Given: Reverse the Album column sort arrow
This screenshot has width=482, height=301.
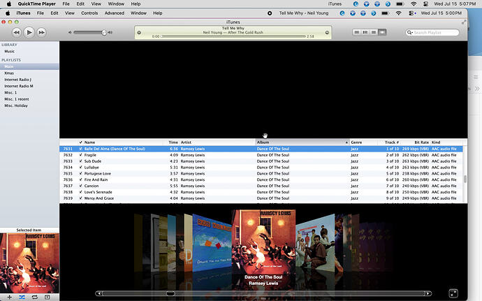Looking at the screenshot, I should pyautogui.click(x=346, y=142).
